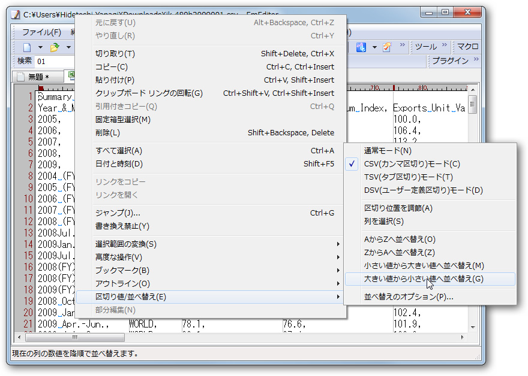Click the window resize grip icon
This screenshot has width=528, height=376.
(x=477, y=356)
